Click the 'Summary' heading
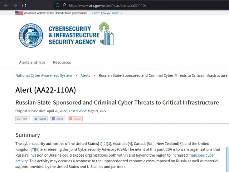 28,135
